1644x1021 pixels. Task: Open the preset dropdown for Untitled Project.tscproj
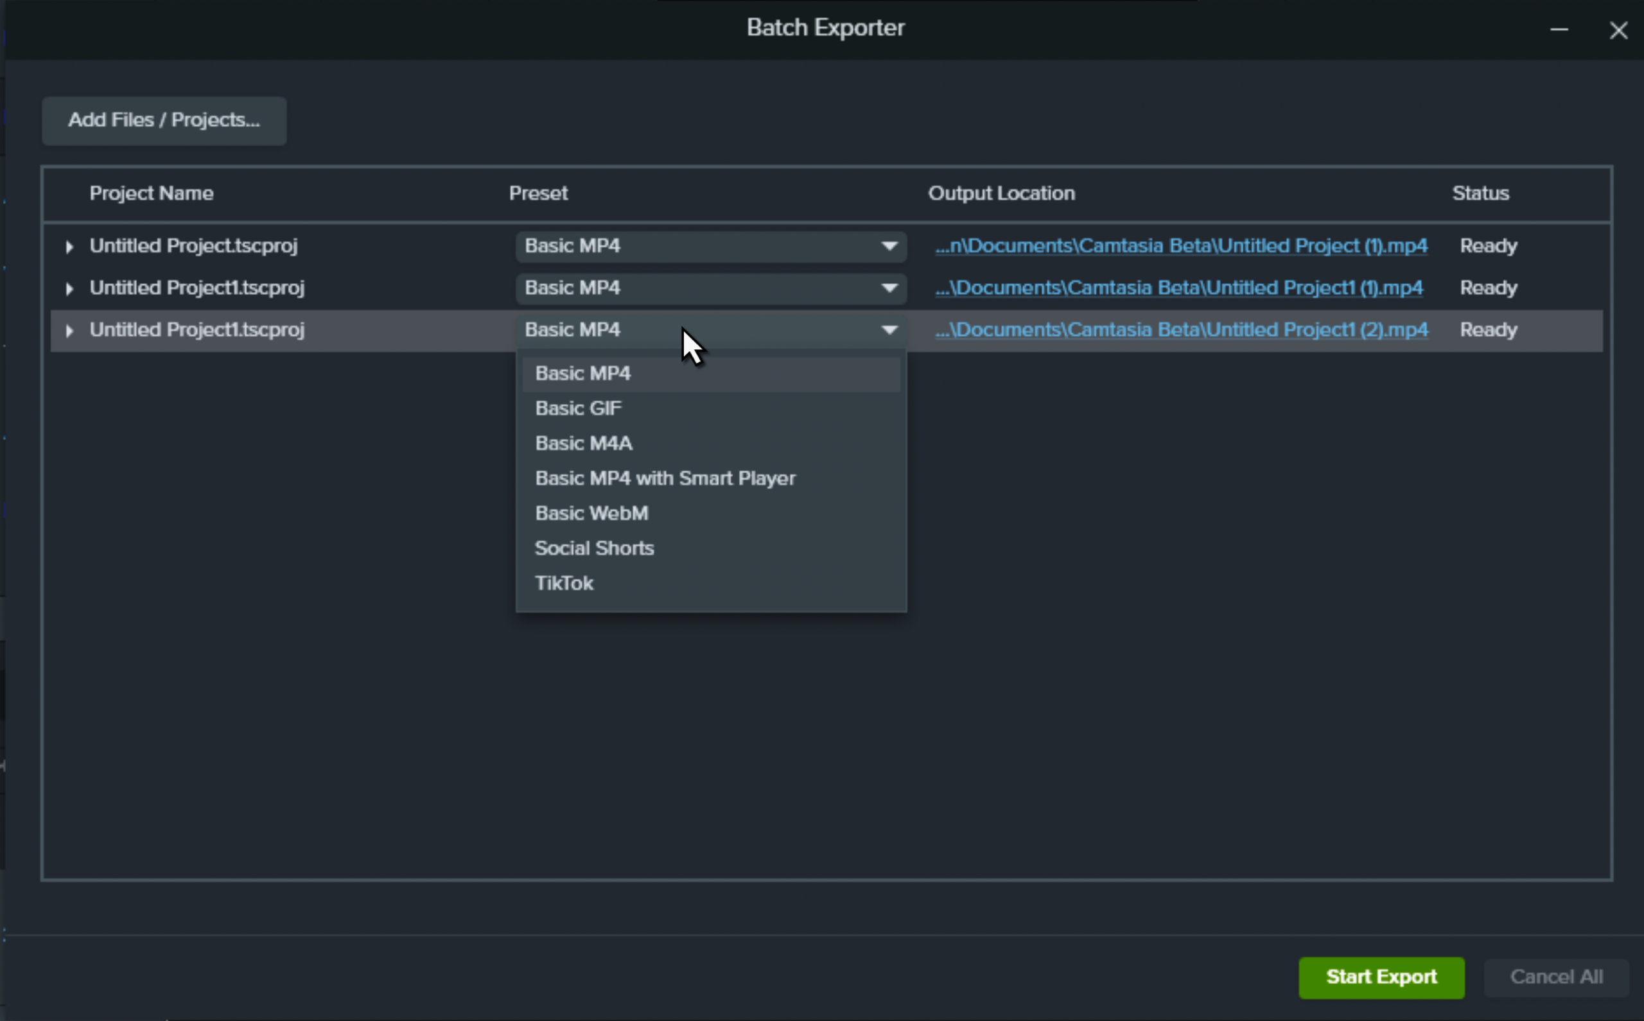[x=711, y=247]
